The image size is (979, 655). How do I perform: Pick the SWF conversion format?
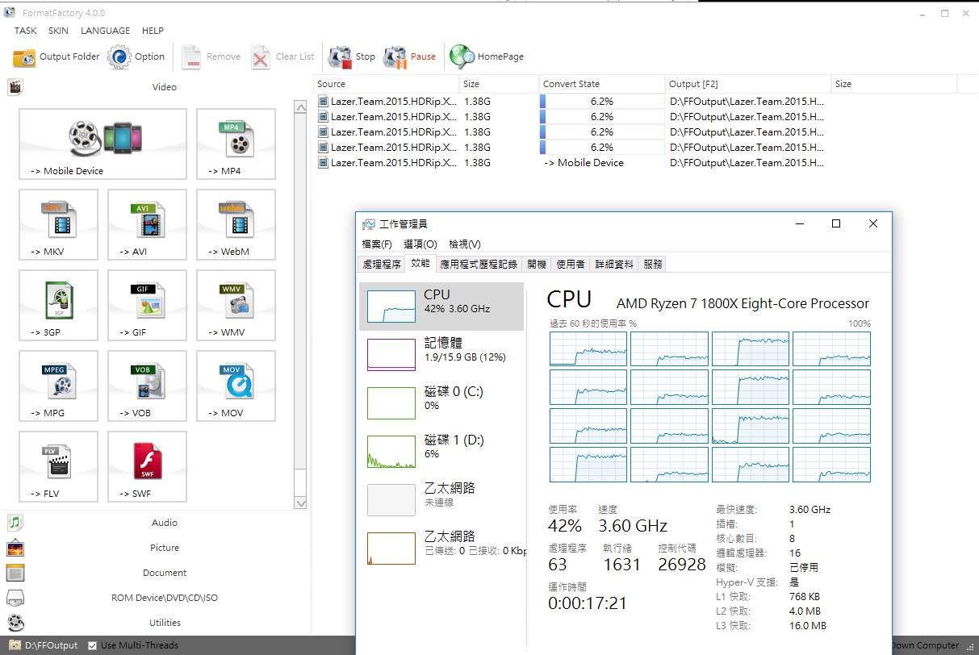pyautogui.click(x=147, y=467)
